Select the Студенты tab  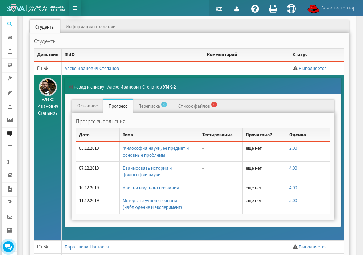[x=45, y=27]
